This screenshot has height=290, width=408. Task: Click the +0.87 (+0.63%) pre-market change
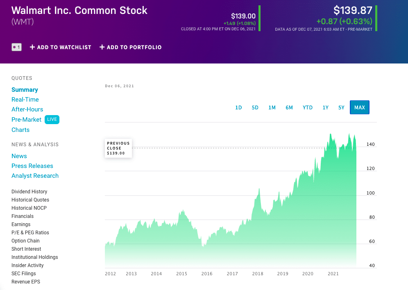(344, 21)
